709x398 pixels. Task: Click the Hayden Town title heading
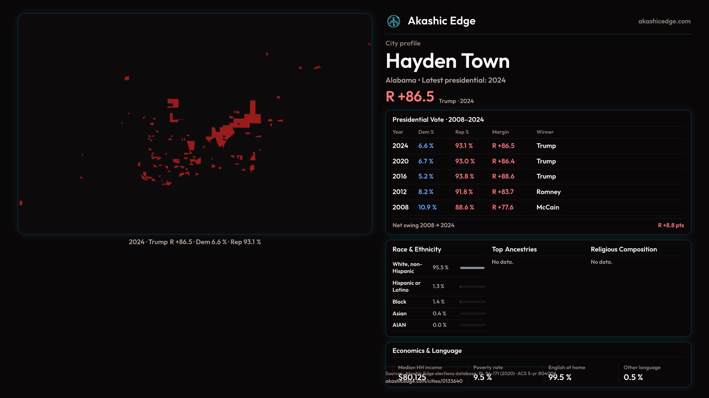(447, 61)
